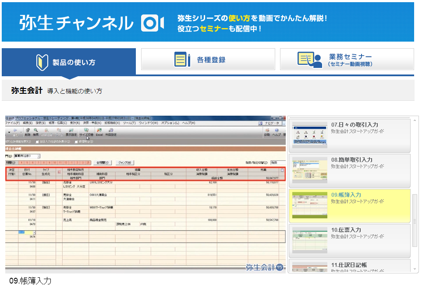Click the 印刷 print icon
Screen dimensions: 422x287
pos(267,132)
